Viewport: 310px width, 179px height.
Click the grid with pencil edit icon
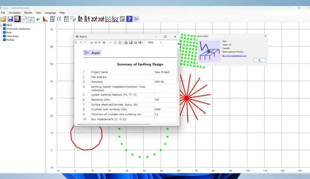click(x=73, y=19)
